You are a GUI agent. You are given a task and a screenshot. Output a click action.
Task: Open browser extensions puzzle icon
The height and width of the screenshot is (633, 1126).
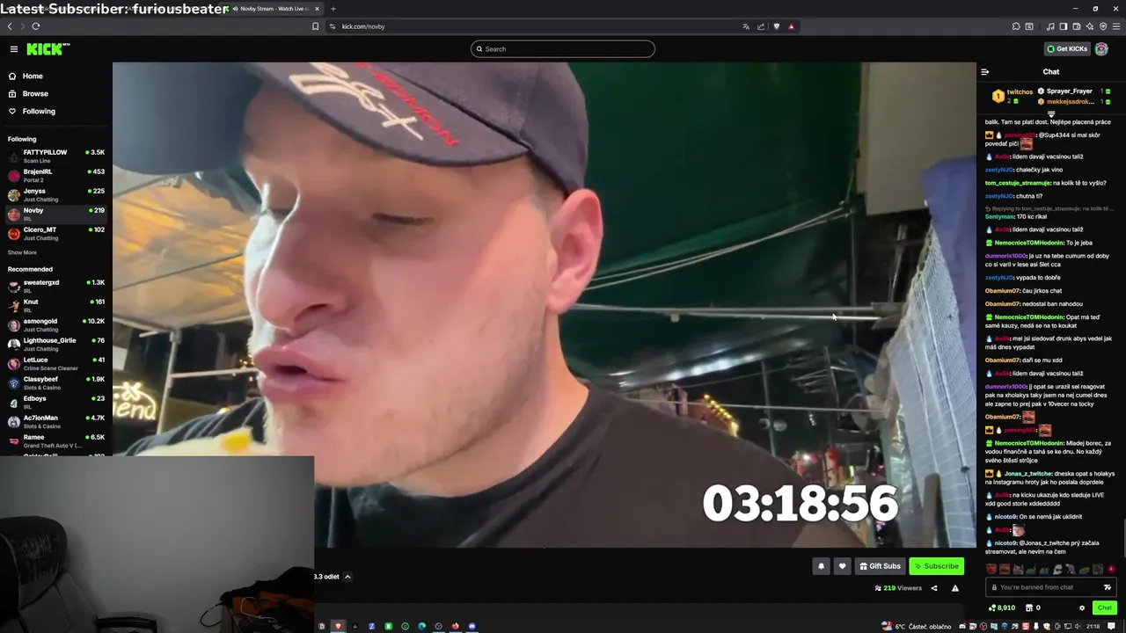pos(1016,26)
